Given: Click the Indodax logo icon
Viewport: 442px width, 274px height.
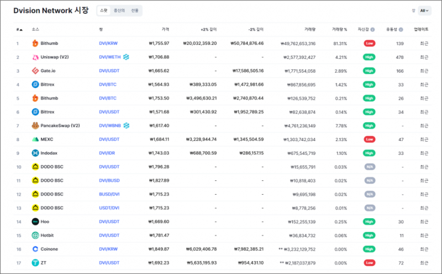Looking at the screenshot, I should click(x=35, y=153).
